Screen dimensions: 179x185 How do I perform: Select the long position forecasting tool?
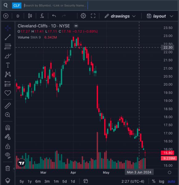8,84
